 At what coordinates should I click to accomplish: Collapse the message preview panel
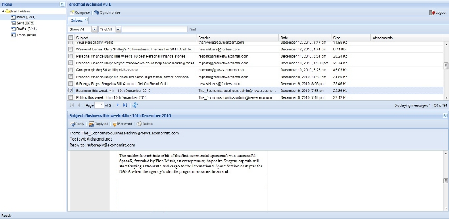[x=445, y=115]
